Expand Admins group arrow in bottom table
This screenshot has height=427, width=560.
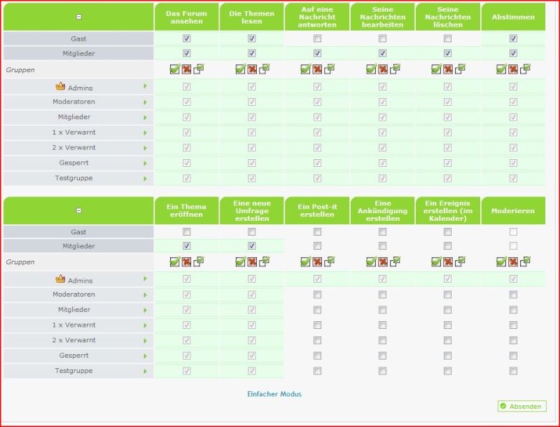coord(145,278)
